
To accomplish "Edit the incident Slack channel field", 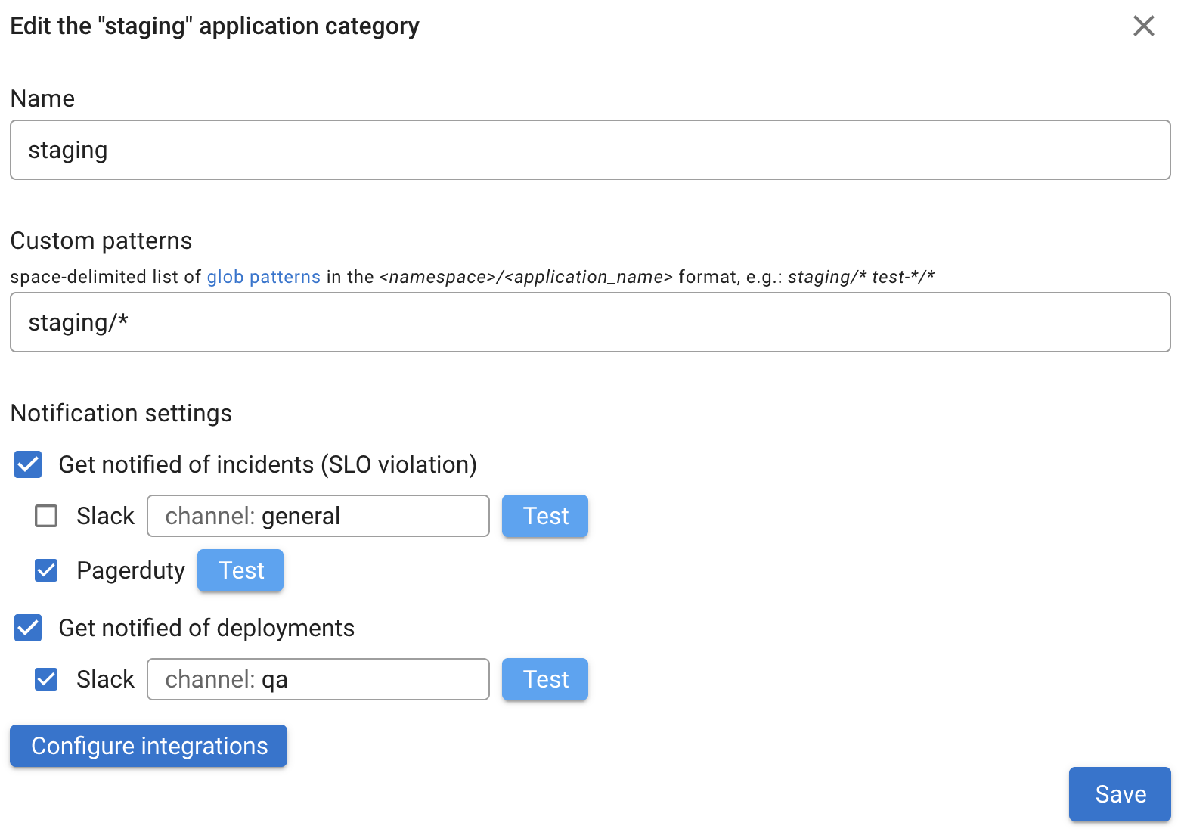I will tap(318, 516).
